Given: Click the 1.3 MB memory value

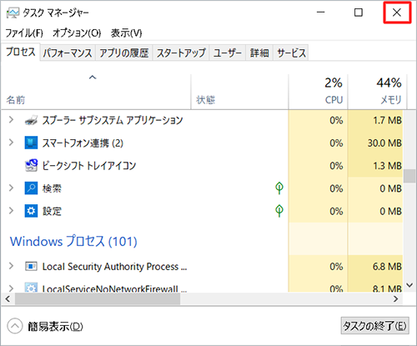Looking at the screenshot, I should [387, 166].
